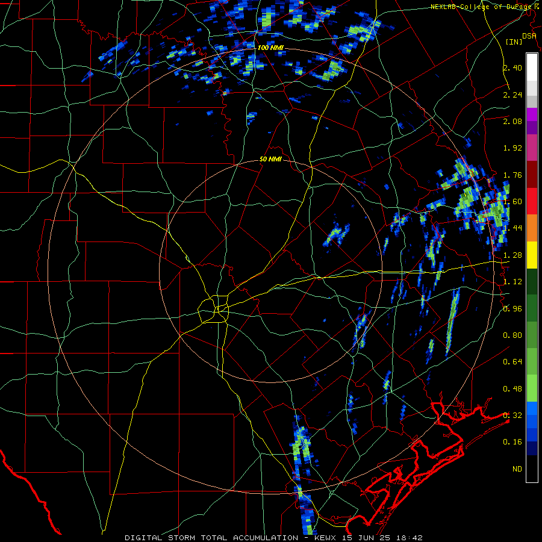Select the 0.80 legend value

512,335
